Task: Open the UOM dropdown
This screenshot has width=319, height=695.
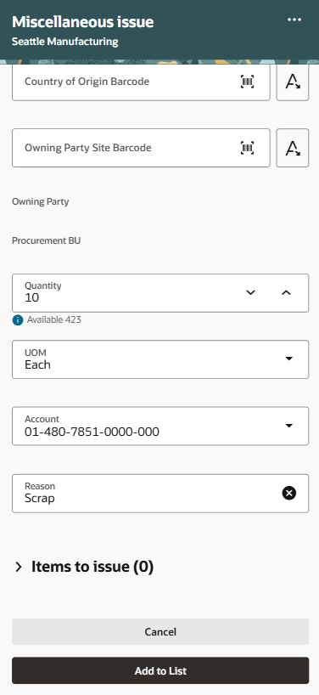Action: [289, 359]
